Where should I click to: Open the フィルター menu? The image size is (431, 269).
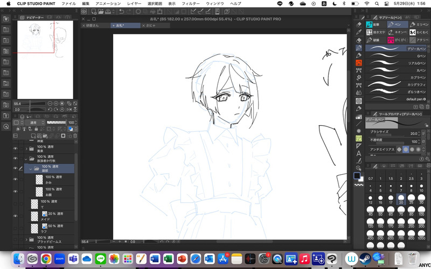pyautogui.click(x=191, y=4)
